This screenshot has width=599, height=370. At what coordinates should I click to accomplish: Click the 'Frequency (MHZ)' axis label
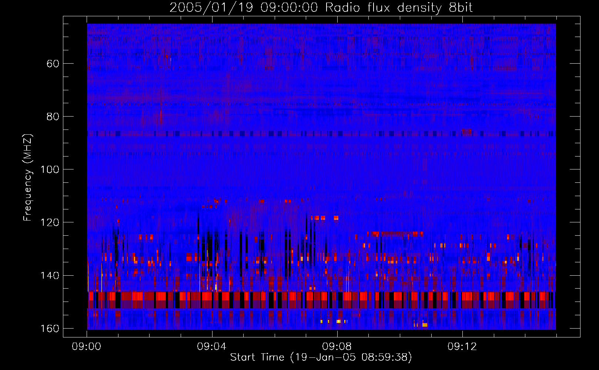[x=28, y=178]
